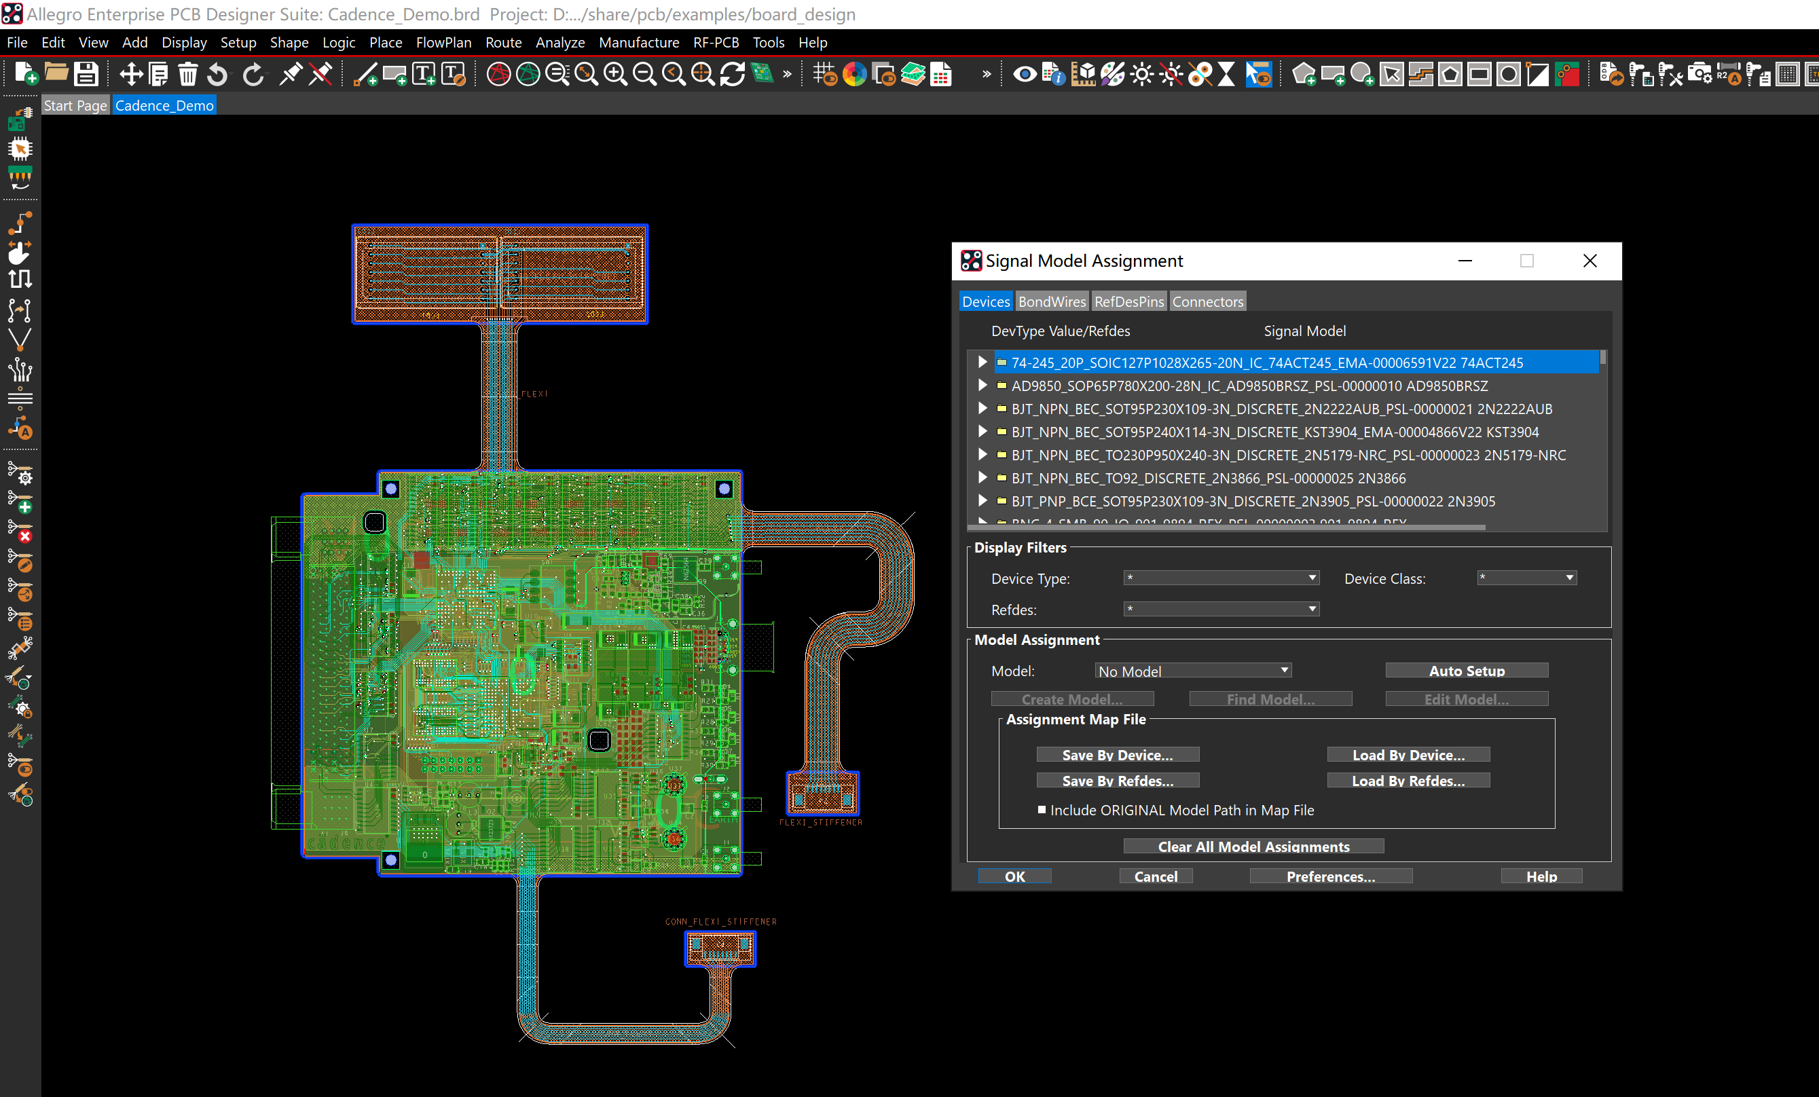Image resolution: width=1819 pixels, height=1097 pixels.
Task: Click the Preferences... button
Action: click(x=1331, y=876)
